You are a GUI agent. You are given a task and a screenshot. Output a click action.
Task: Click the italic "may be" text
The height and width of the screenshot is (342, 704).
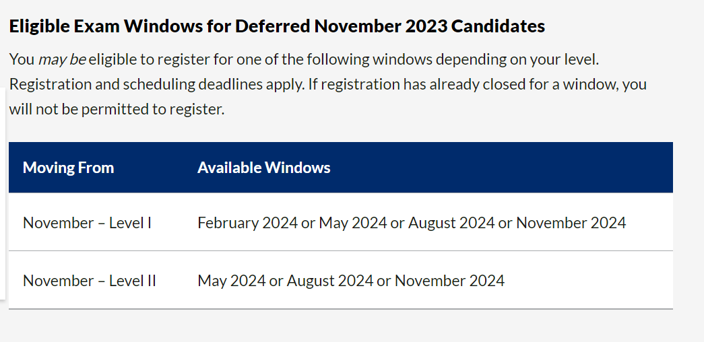(x=62, y=59)
